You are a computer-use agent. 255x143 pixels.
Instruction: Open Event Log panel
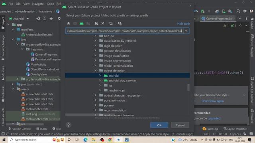point(210,129)
